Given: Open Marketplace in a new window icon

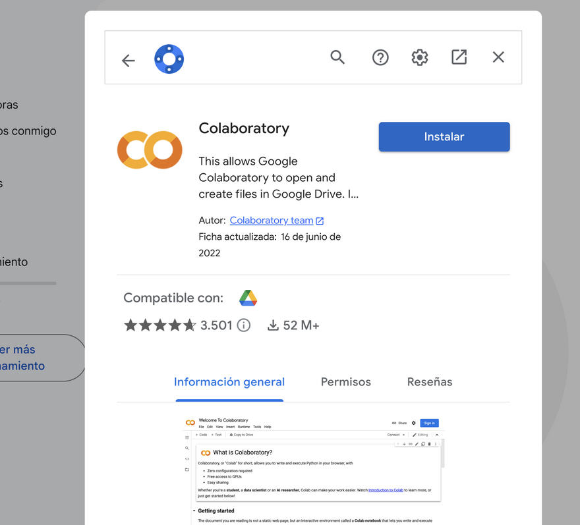Looking at the screenshot, I should [459, 57].
